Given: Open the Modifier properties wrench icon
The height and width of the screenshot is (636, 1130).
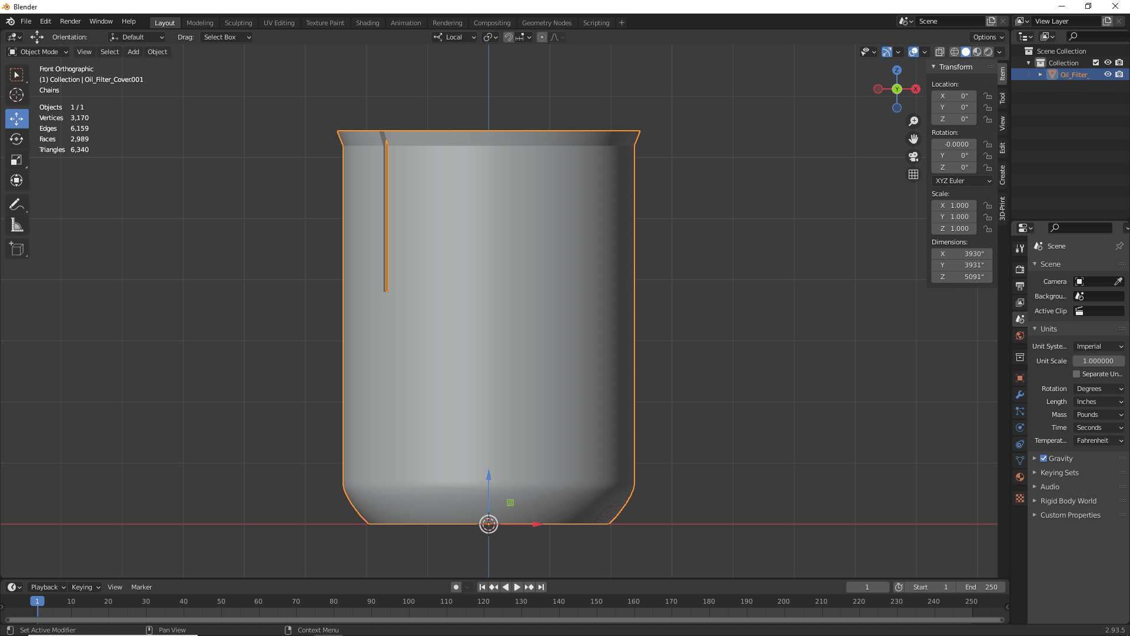Looking at the screenshot, I should (x=1020, y=395).
